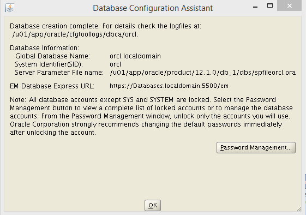This screenshot has width=306, height=215.
Task: Click the 'Database creation complete' message line
Action: click(105, 26)
